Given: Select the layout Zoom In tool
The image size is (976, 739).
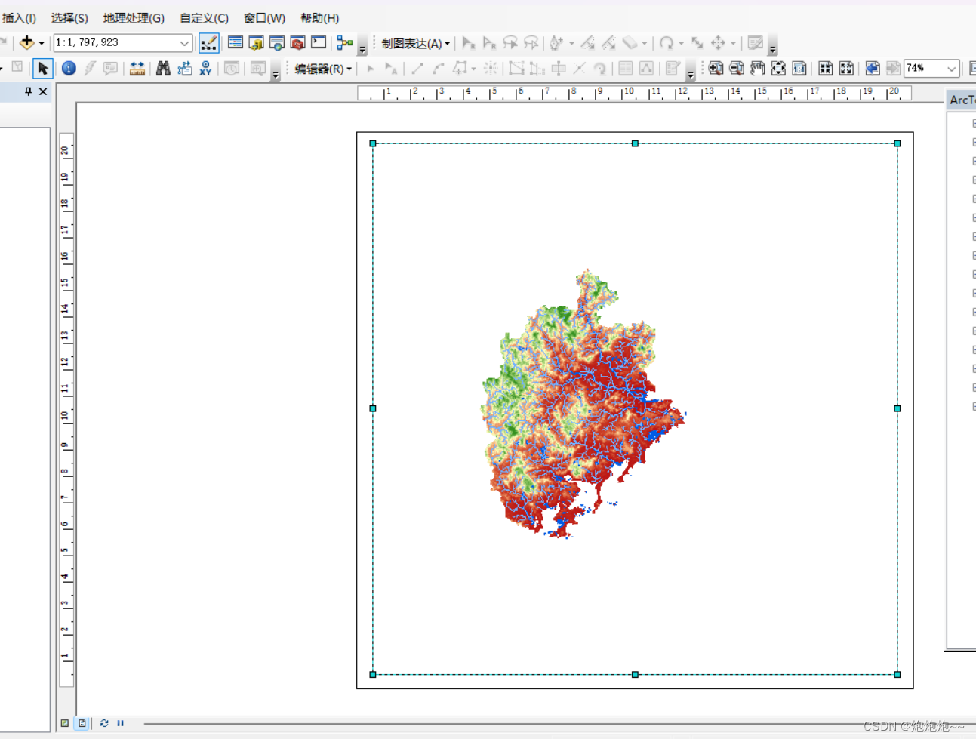Looking at the screenshot, I should (x=716, y=69).
